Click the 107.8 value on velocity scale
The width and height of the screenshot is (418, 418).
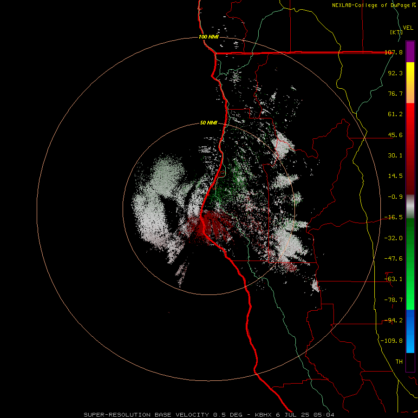click(393, 52)
